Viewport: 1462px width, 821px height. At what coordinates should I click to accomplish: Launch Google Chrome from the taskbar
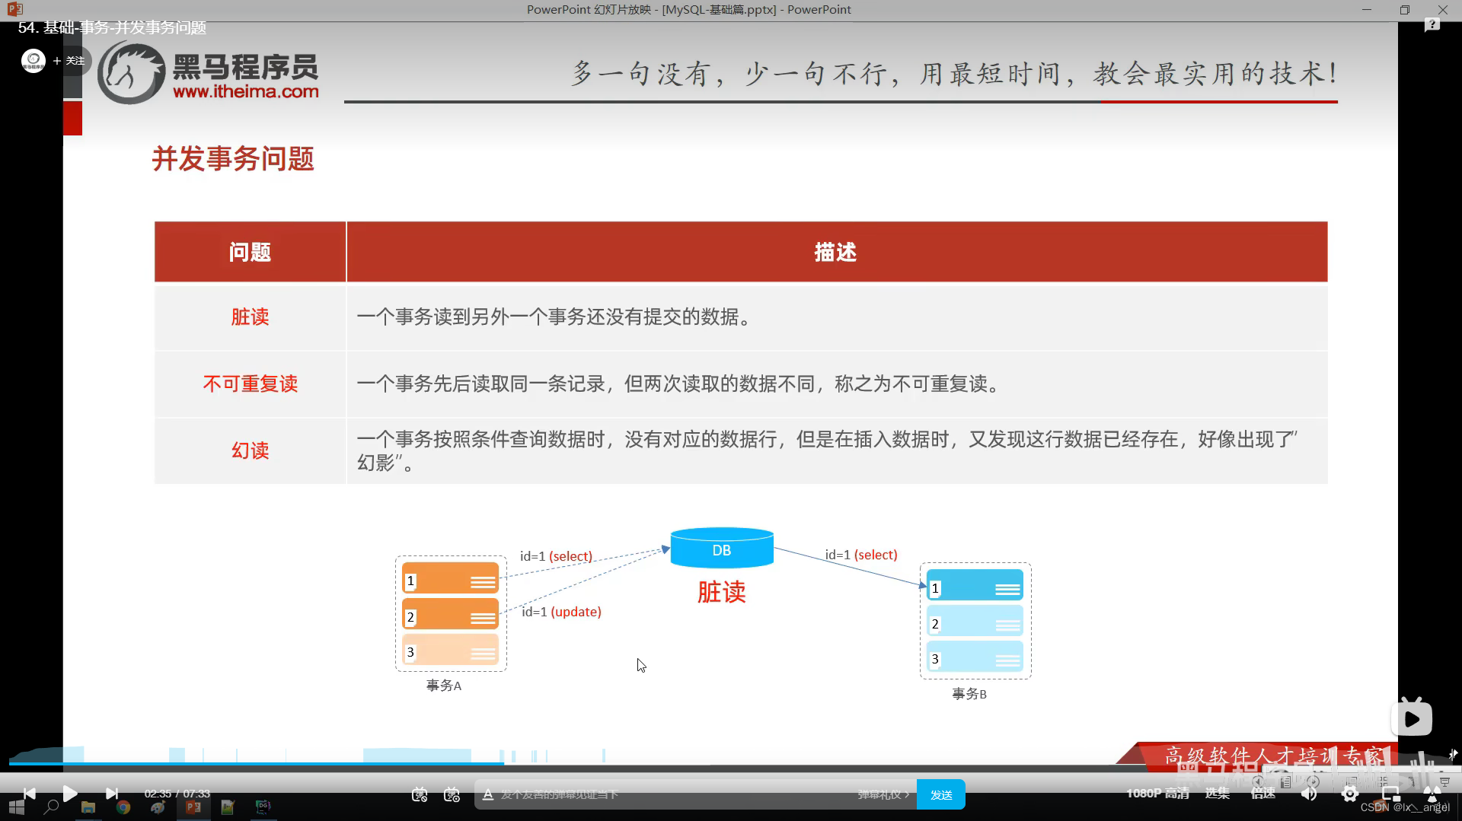pos(122,809)
